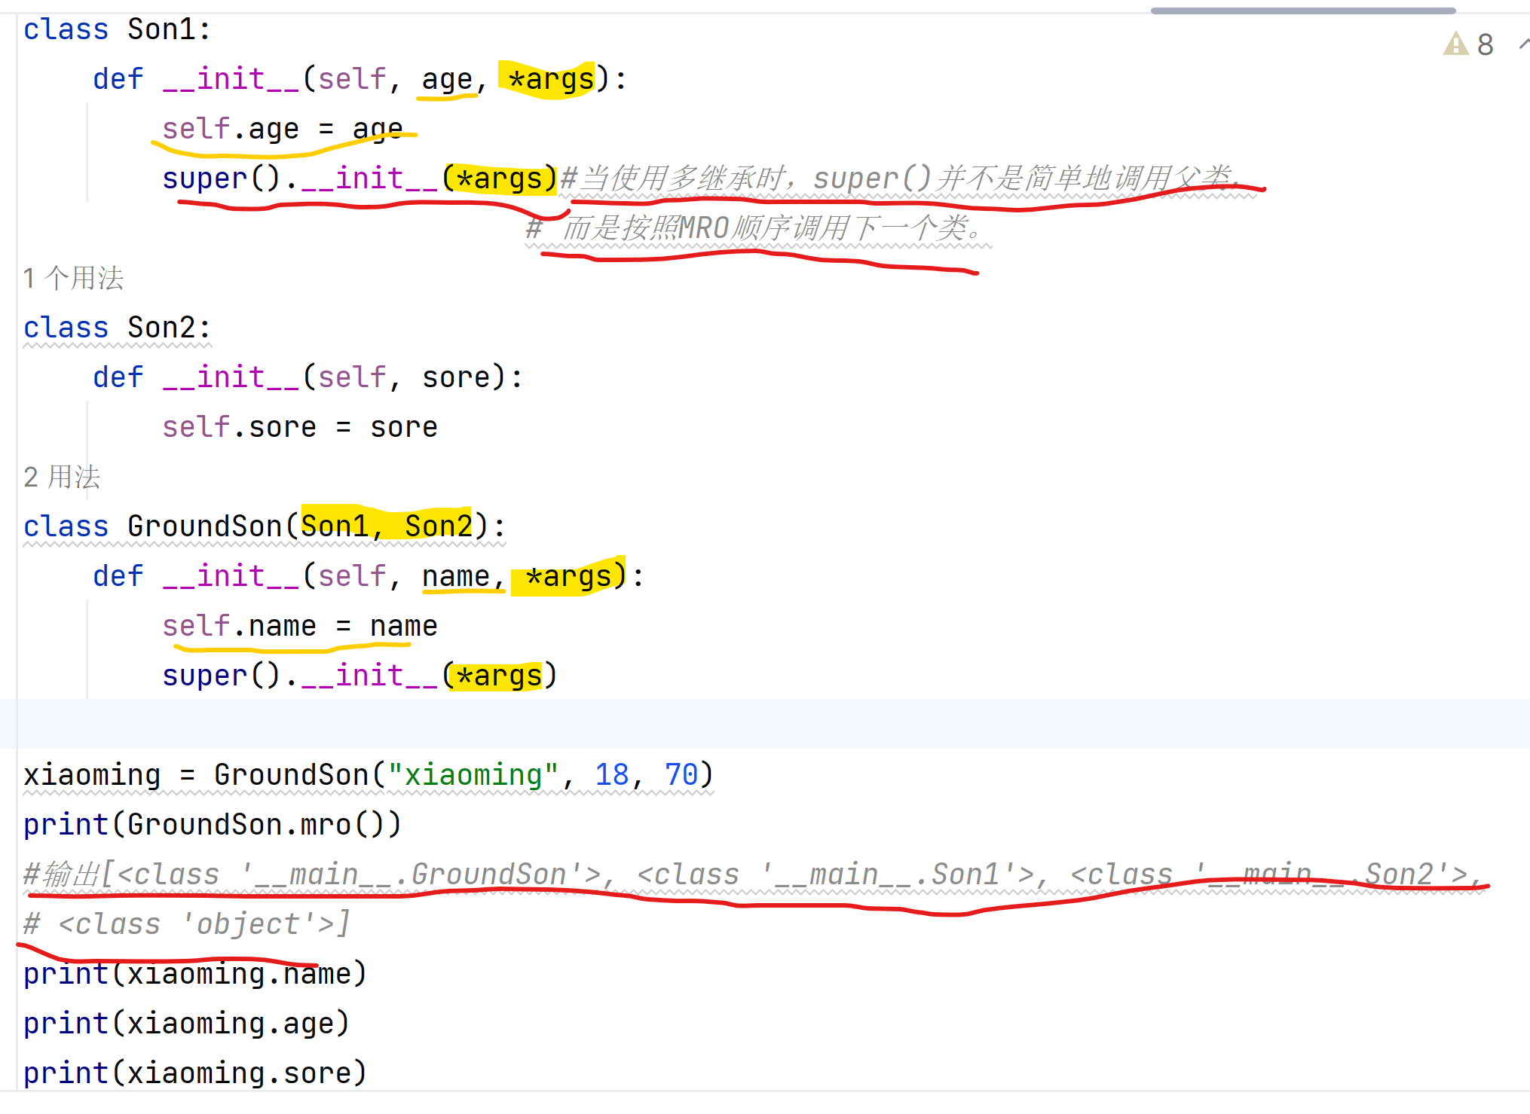Click super().__init__ call in Son1
Screen dimensions: 1530x1114
point(360,179)
